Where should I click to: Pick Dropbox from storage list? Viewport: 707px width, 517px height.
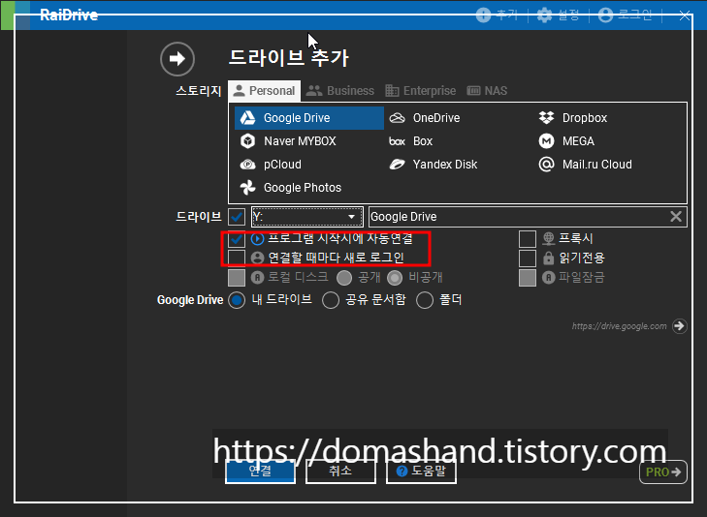tap(573, 118)
